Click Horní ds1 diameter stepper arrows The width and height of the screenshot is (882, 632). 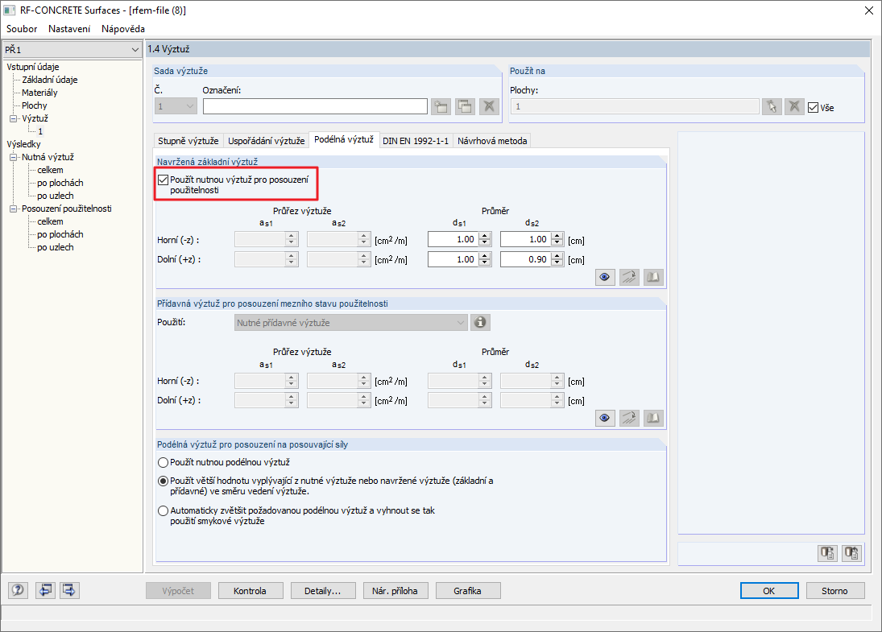(x=485, y=240)
